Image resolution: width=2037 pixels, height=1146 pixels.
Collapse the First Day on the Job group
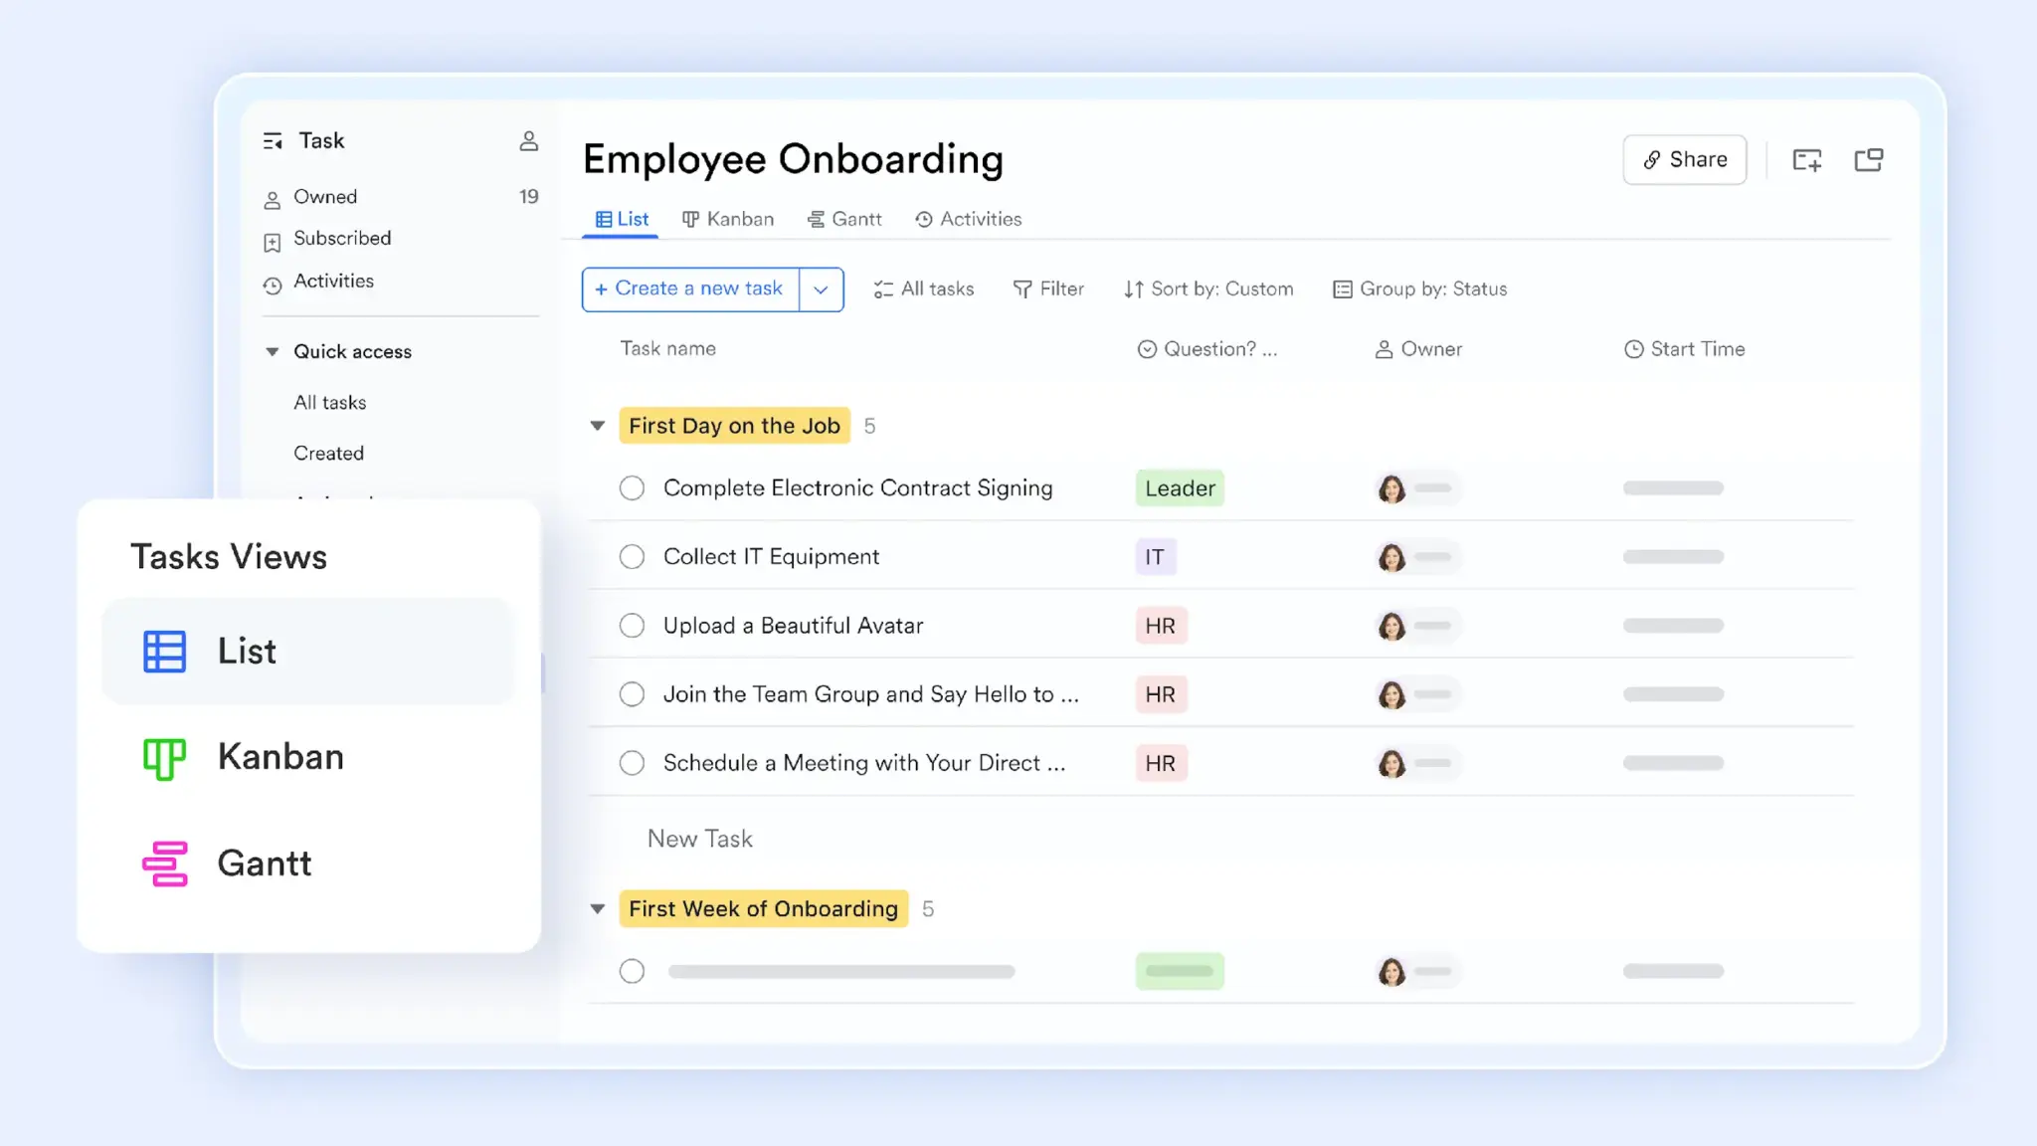(597, 425)
